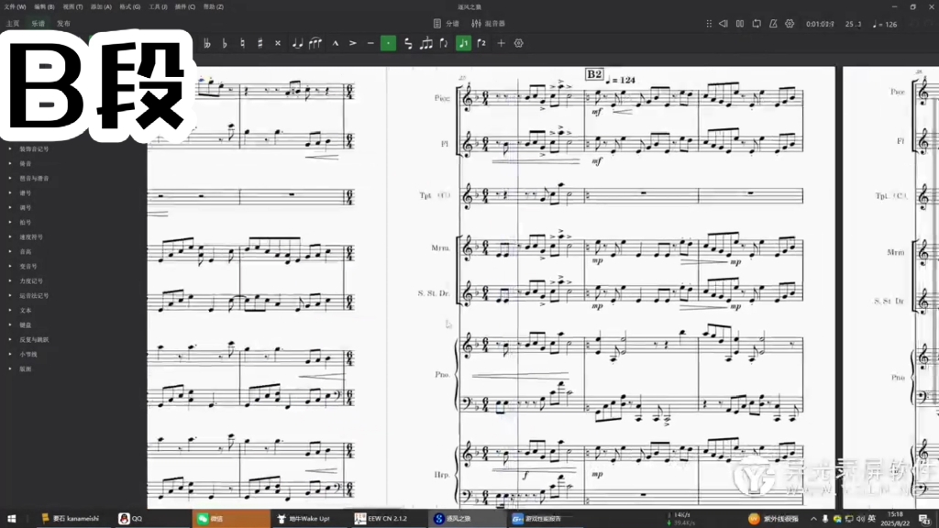The image size is (939, 528).
Task: Open Windows Start menu
Action: click(x=11, y=519)
